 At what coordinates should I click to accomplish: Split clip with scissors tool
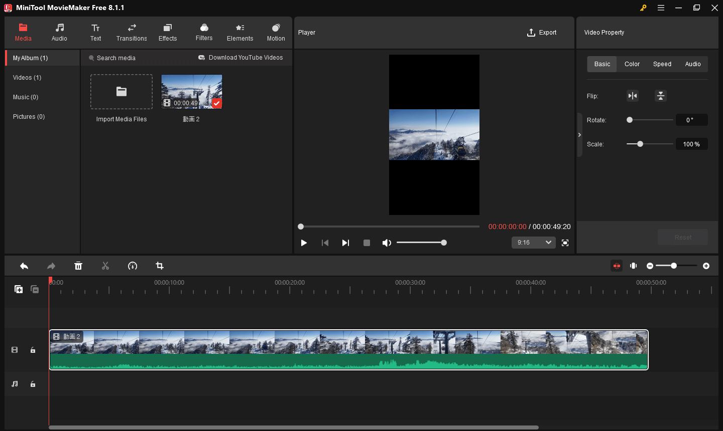105,266
